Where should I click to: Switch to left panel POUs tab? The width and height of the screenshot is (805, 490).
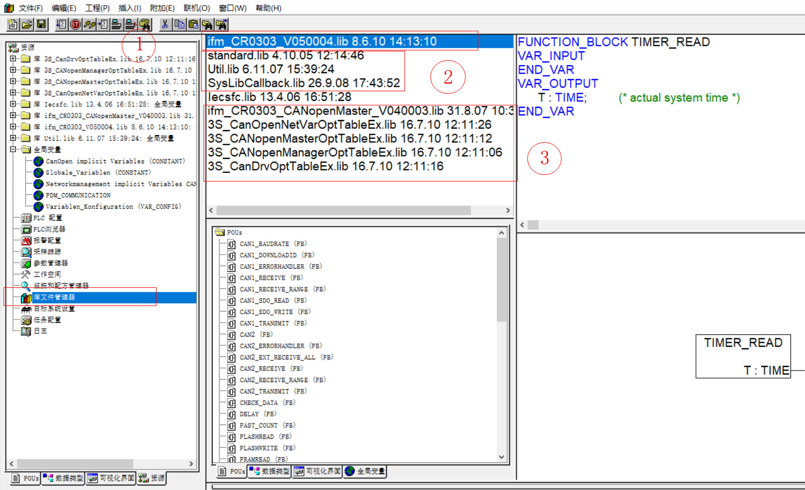[x=25, y=478]
